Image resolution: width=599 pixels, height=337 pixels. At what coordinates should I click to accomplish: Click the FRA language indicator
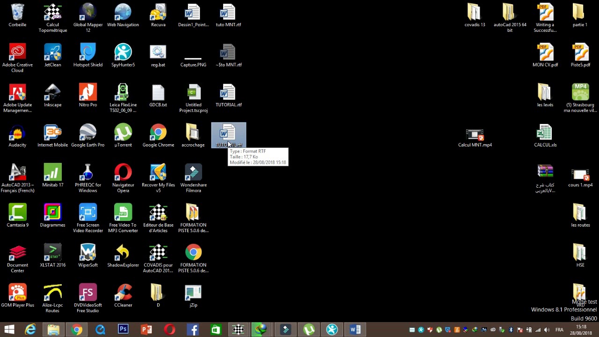(559, 330)
